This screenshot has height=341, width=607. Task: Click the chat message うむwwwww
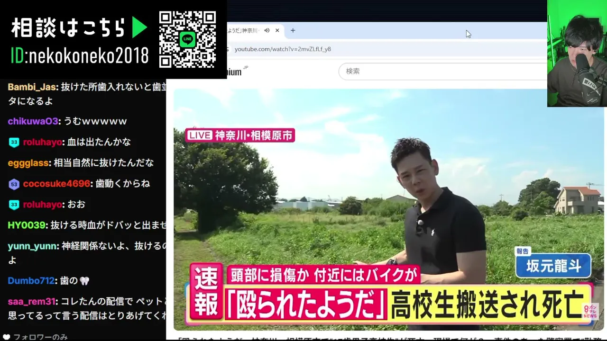[x=95, y=121]
